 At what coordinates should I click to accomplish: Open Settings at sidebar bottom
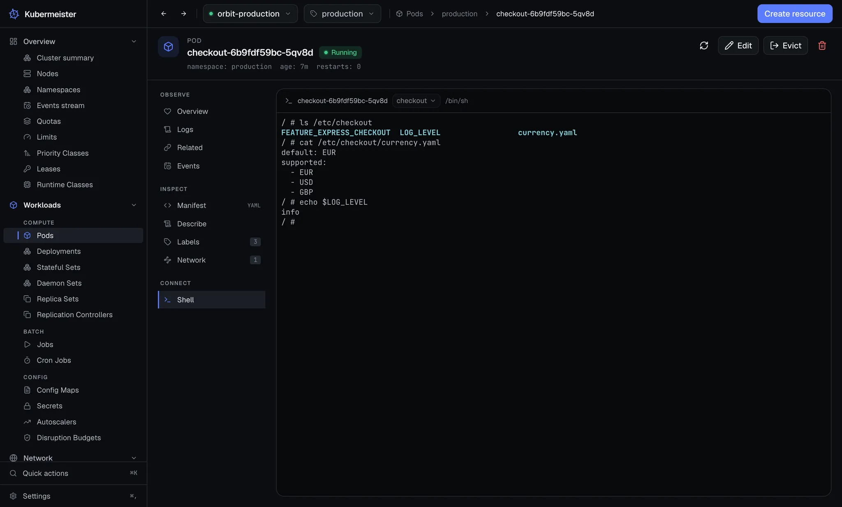coord(73,496)
